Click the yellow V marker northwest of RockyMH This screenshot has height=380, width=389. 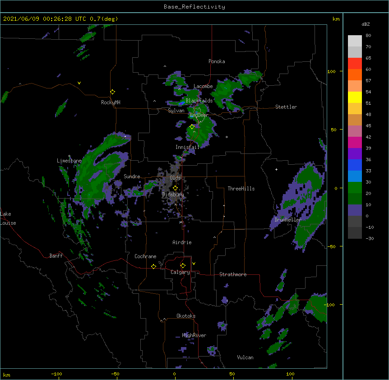point(79,83)
